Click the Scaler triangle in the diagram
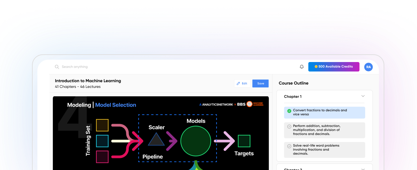This screenshot has height=170, width=417. pyautogui.click(x=156, y=139)
